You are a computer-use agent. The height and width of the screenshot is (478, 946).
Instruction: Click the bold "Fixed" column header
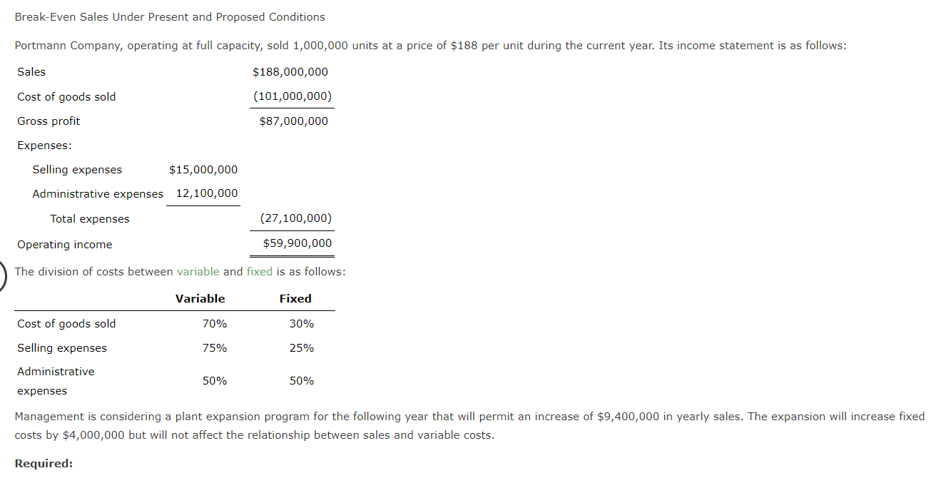pos(295,299)
